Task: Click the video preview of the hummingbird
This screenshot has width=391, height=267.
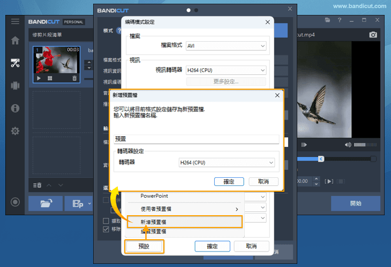Action: (x=324, y=90)
